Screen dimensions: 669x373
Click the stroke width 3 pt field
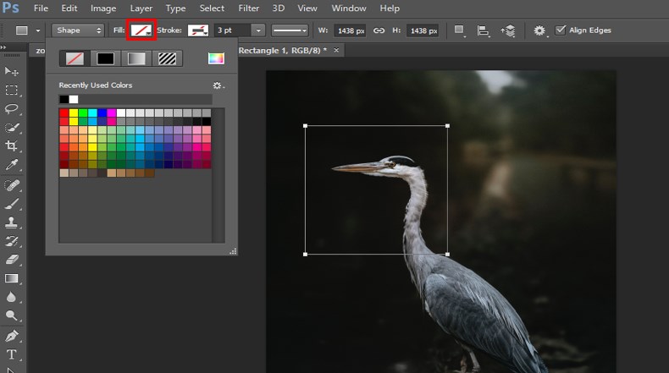pos(233,30)
